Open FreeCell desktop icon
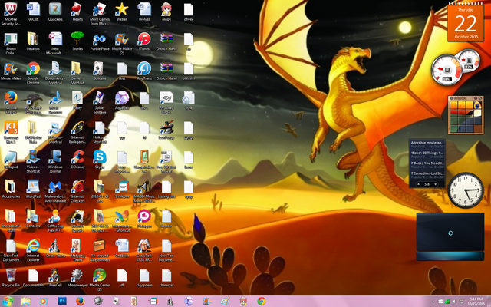This screenshot has height=307, width=491. pos(55,276)
